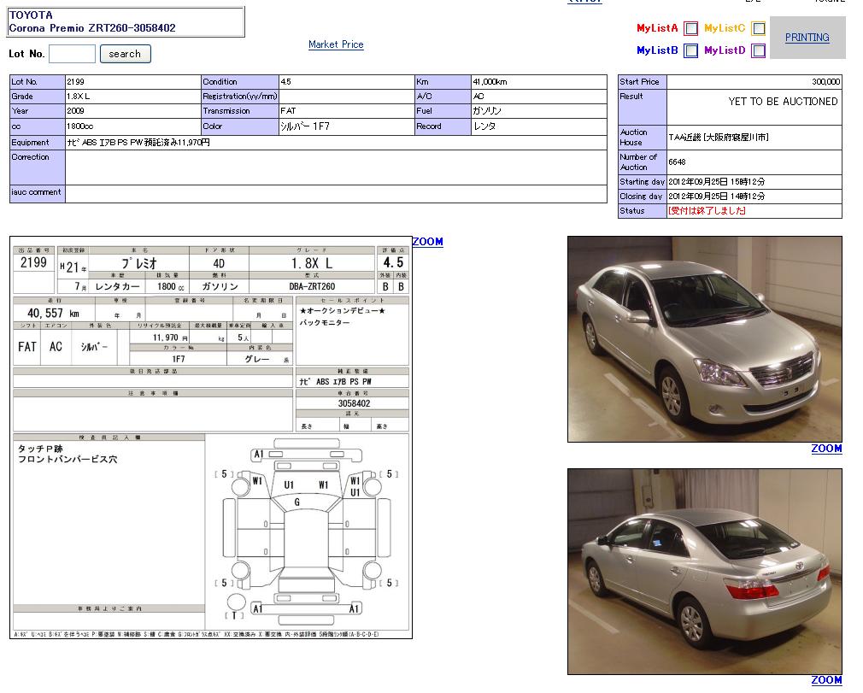This screenshot has width=863, height=693.
Task: Click the purple MyListD label
Action: (x=725, y=51)
